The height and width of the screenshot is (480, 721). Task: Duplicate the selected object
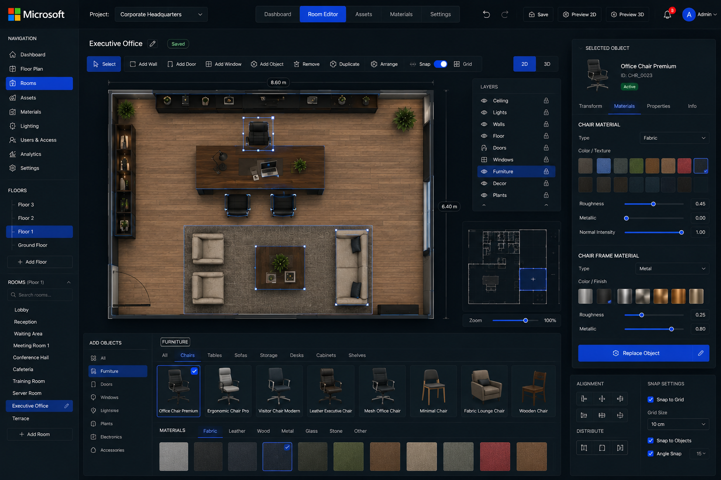(x=345, y=64)
